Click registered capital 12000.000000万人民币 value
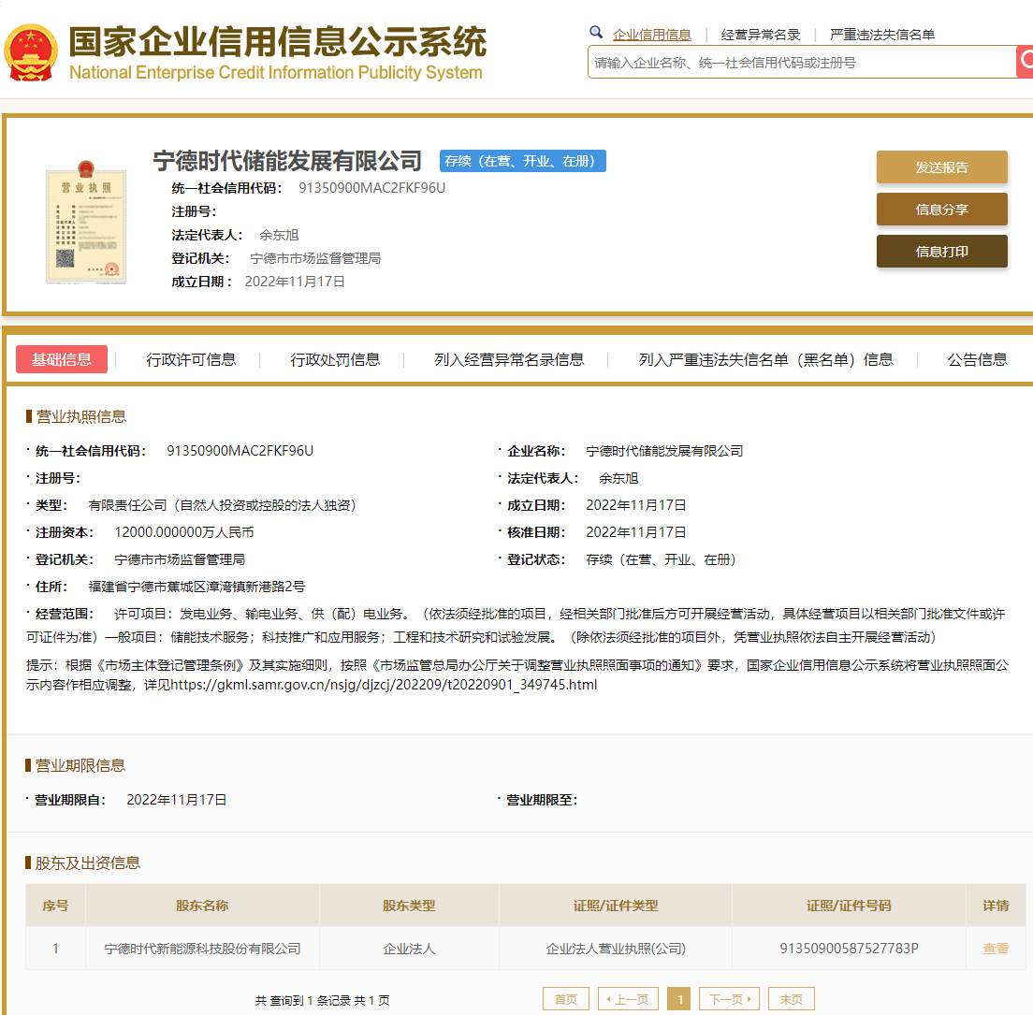This screenshot has width=1033, height=1015. 183,532
